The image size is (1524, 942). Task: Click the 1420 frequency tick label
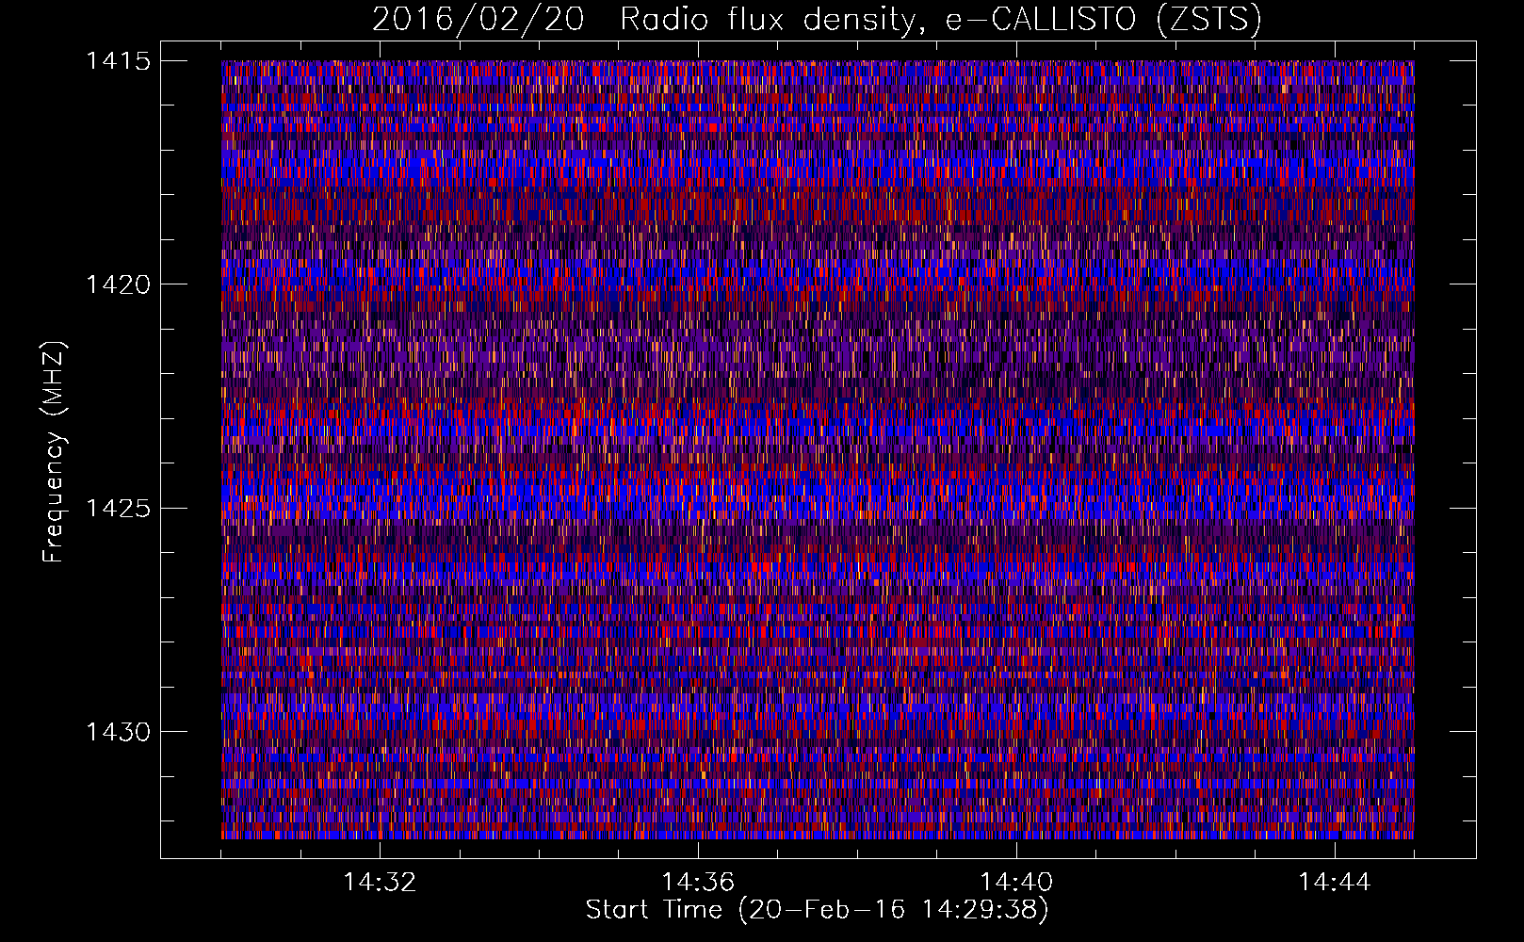pos(118,284)
